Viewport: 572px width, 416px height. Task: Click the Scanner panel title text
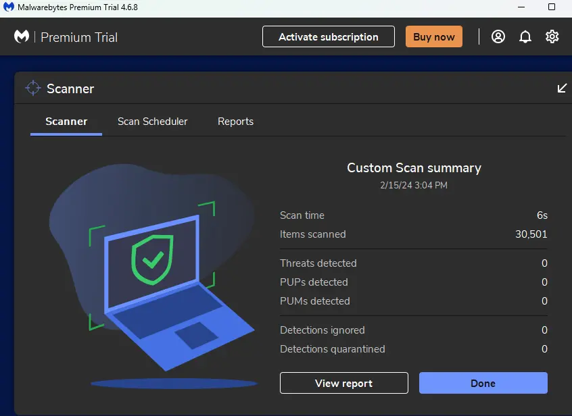click(x=70, y=88)
